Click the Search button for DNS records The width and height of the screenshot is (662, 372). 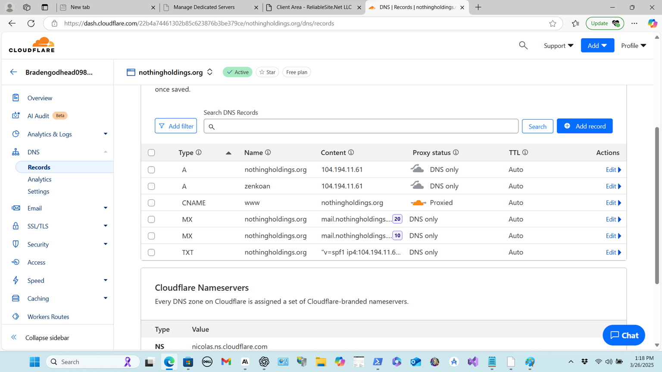(537, 126)
